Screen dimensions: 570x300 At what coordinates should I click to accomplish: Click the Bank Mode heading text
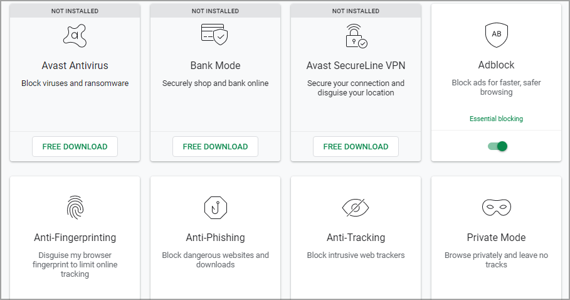pos(215,65)
